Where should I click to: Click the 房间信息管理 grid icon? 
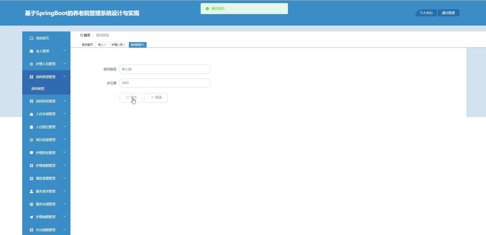tap(31, 101)
